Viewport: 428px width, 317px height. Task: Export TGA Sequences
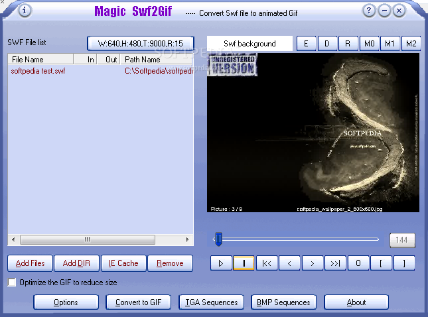point(211,302)
